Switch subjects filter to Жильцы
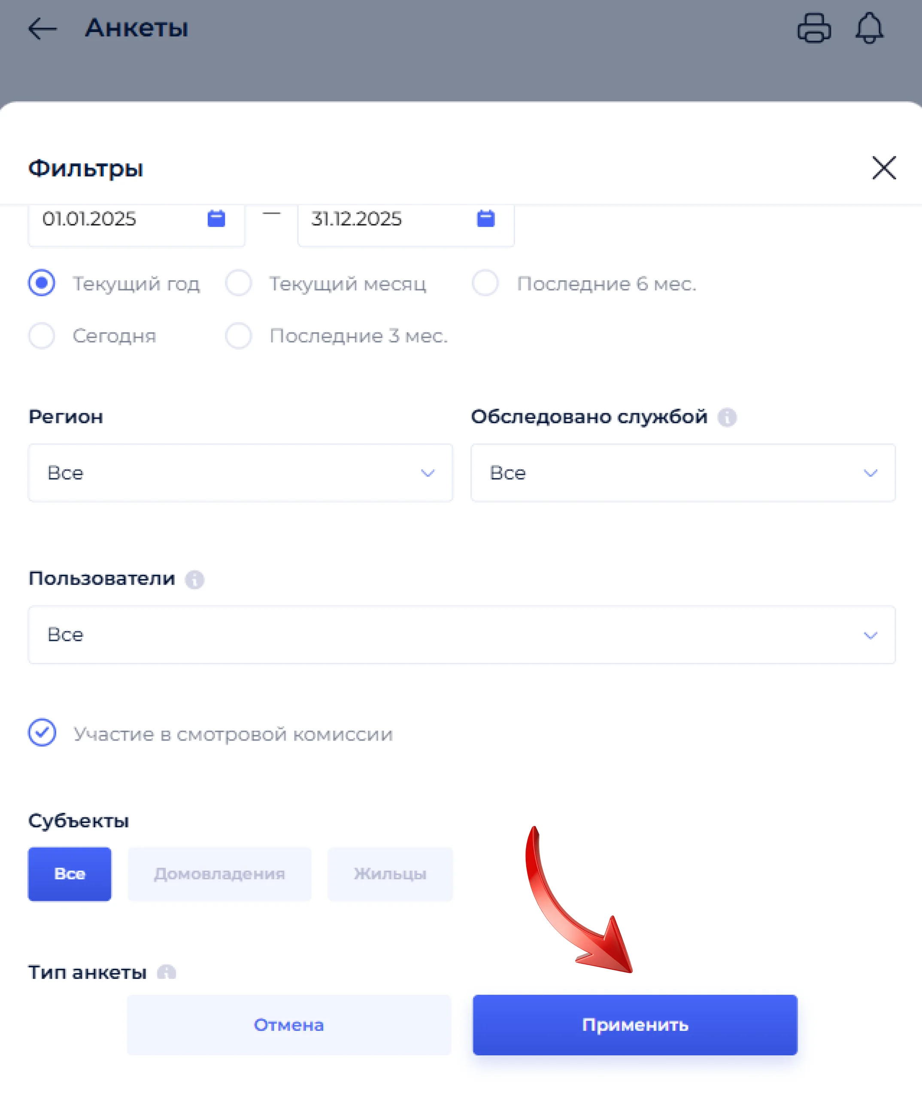This screenshot has width=922, height=1099. coord(390,874)
